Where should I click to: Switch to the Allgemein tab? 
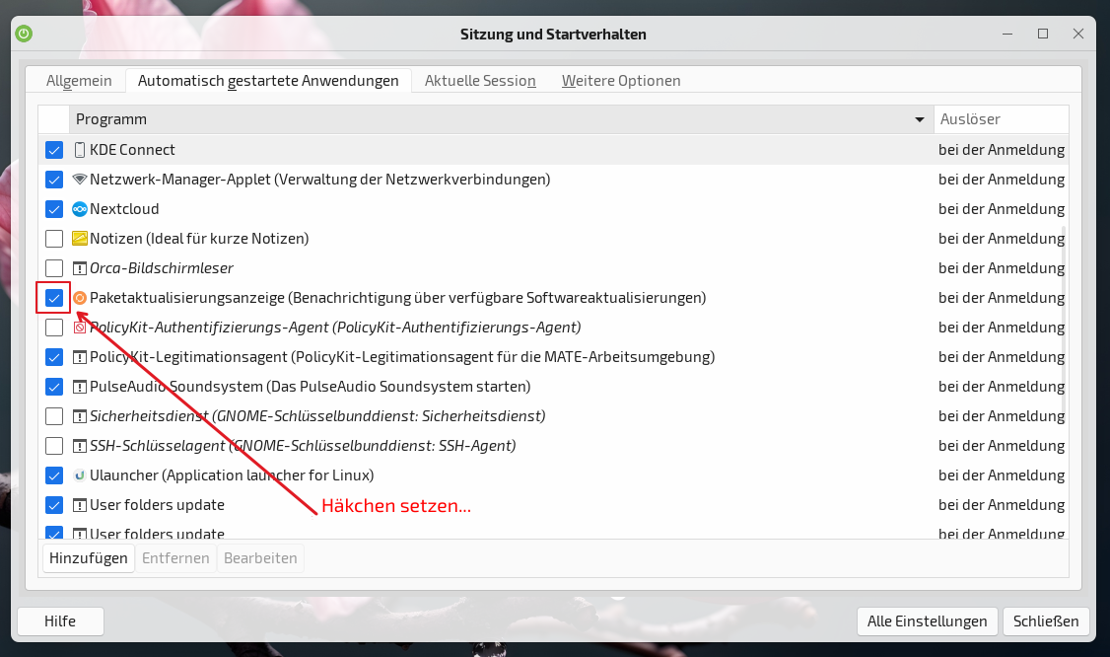pos(79,81)
